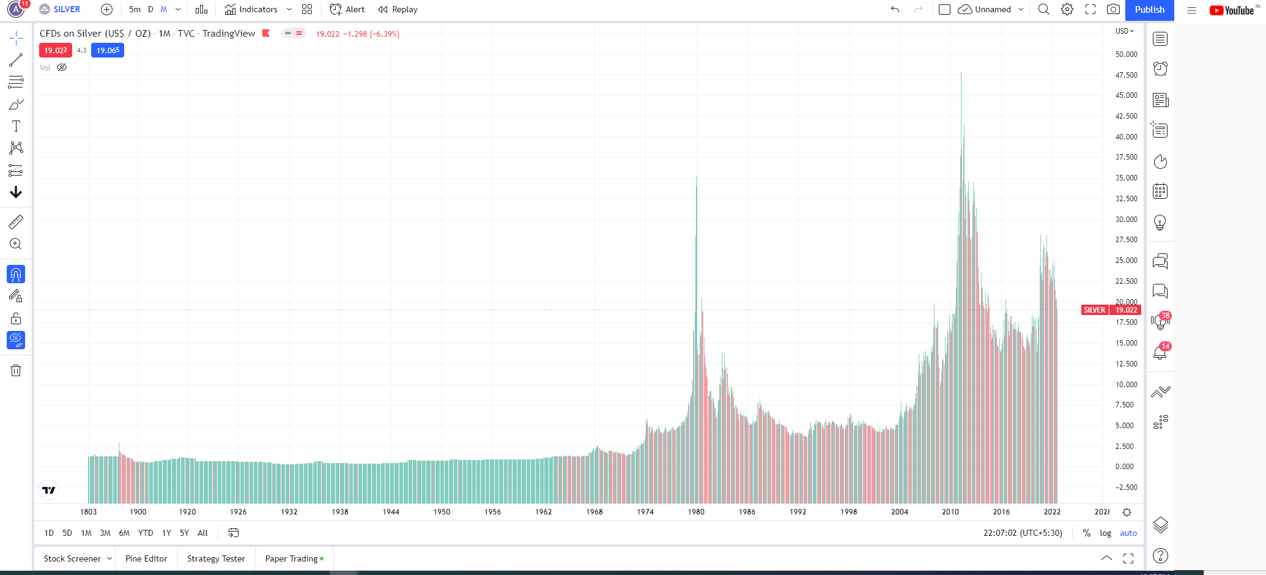Take a chart snapshot with camera icon
This screenshot has width=1266, height=575.
(x=1114, y=9)
